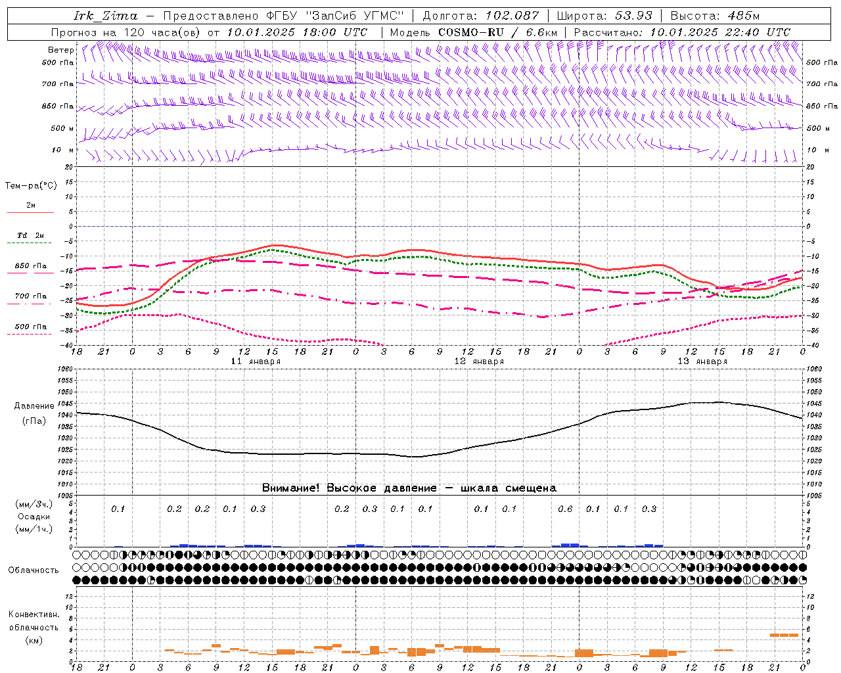Click the (мм/1ч.) hourly precipitation unit label
841x673 pixels.
[34, 529]
